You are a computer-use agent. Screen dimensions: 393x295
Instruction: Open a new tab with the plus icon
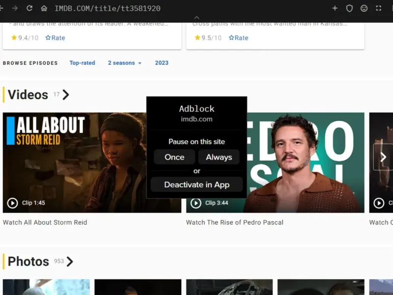point(335,8)
